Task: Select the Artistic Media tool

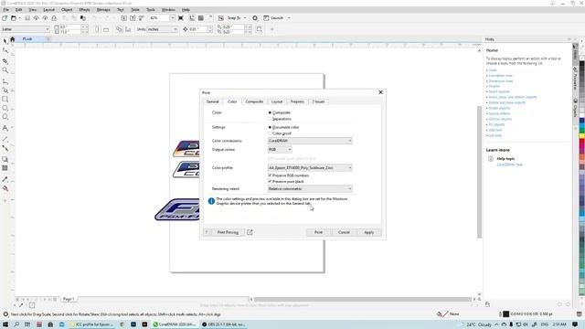Action: [x=5, y=90]
